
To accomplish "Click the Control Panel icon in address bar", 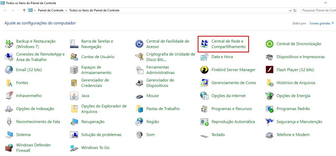I will click(30, 10).
